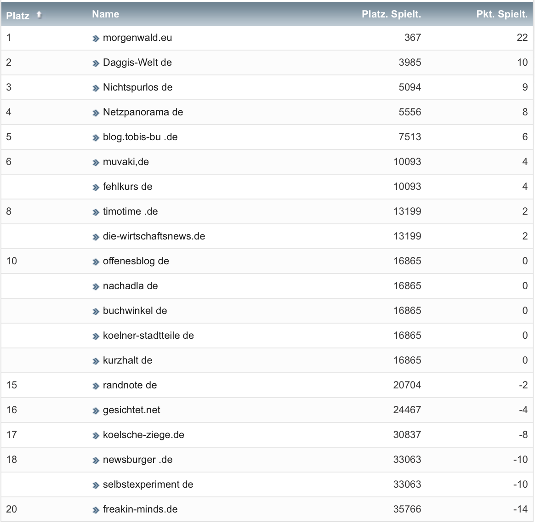
Task: Click the arrow icon beside newsburger .de
Action: coord(96,461)
